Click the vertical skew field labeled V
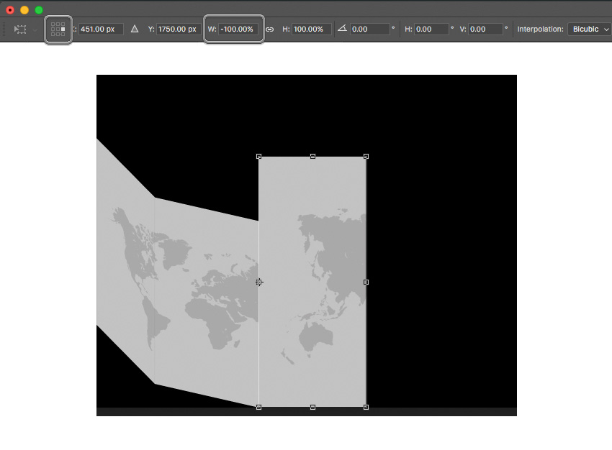Image resolution: width=612 pixels, height=450 pixels. pos(484,29)
